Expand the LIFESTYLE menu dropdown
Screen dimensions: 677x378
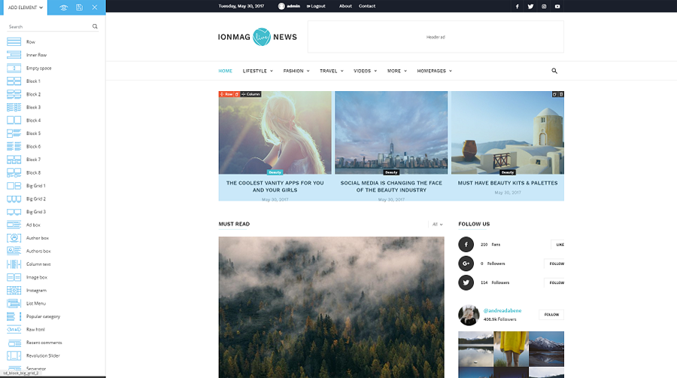(257, 71)
